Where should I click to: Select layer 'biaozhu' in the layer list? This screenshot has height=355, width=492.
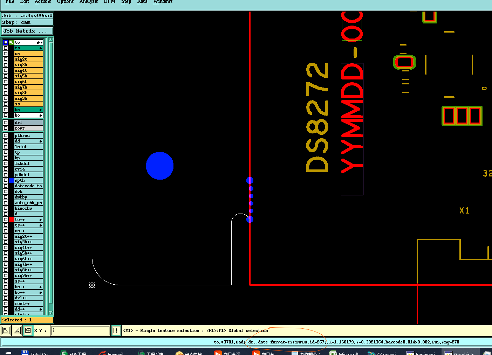coord(29,208)
